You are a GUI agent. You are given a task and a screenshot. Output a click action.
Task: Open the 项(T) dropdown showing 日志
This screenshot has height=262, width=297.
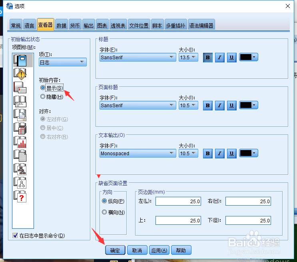click(x=63, y=62)
